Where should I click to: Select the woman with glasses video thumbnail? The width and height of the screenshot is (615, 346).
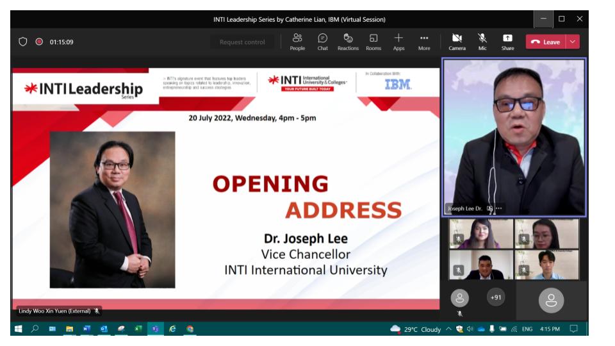tap(546, 234)
